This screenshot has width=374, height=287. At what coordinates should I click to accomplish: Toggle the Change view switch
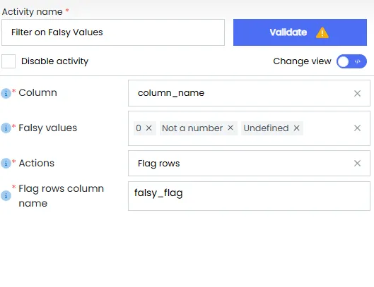point(351,61)
